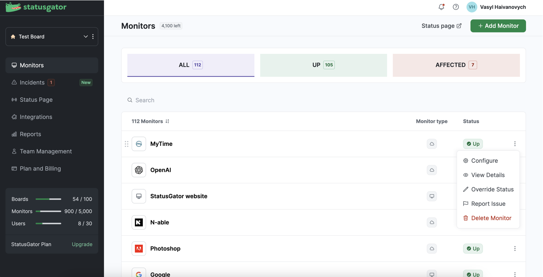The image size is (543, 277).
Task: Click the Incidents count badge 1
Action: pyautogui.click(x=51, y=83)
